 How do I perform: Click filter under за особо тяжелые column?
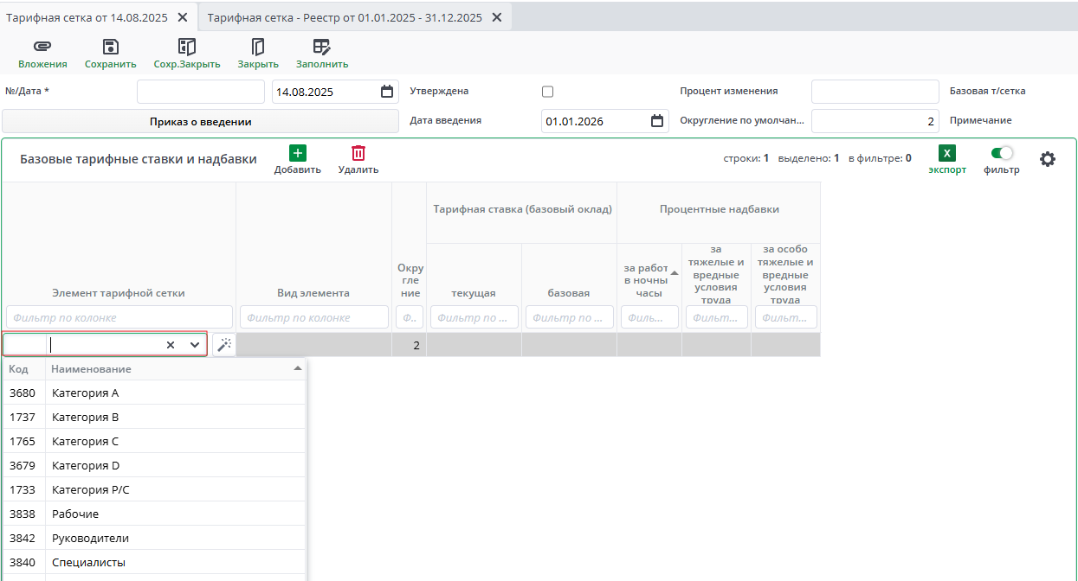[786, 317]
